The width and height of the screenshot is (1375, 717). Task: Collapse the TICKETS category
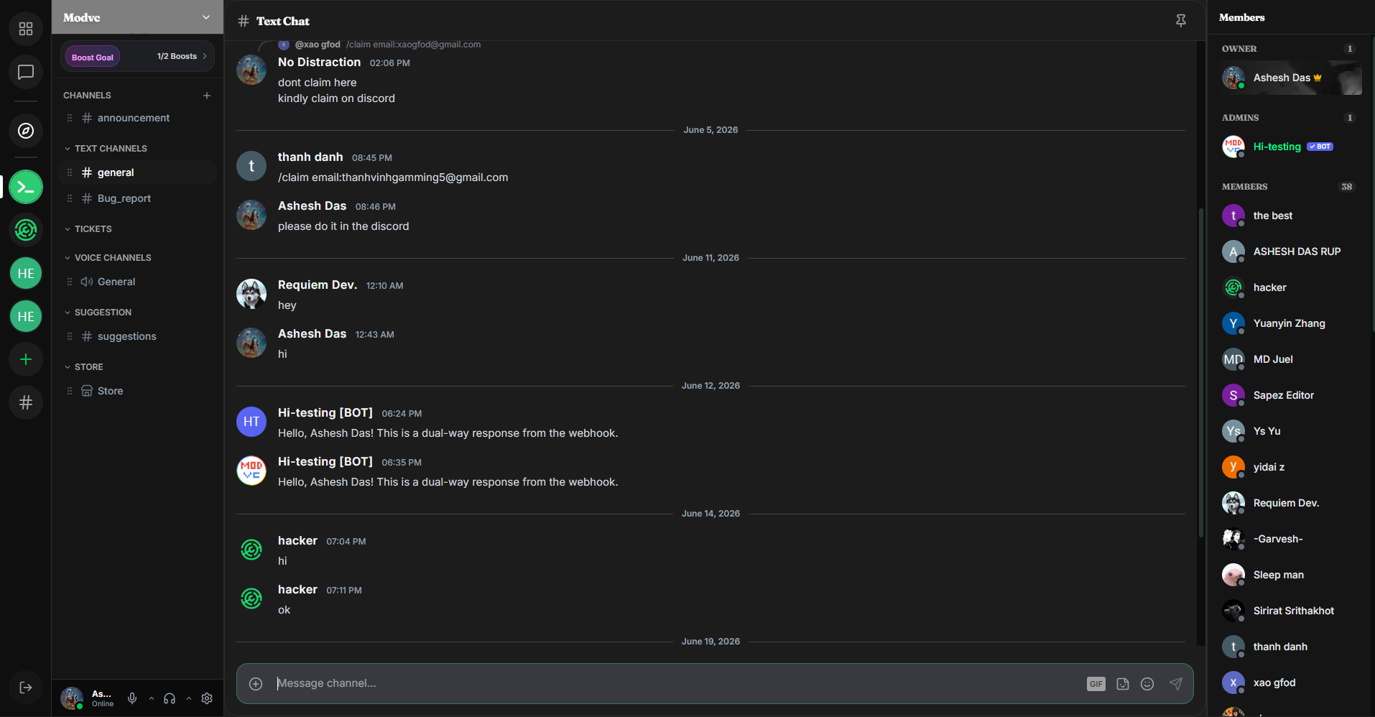point(88,229)
